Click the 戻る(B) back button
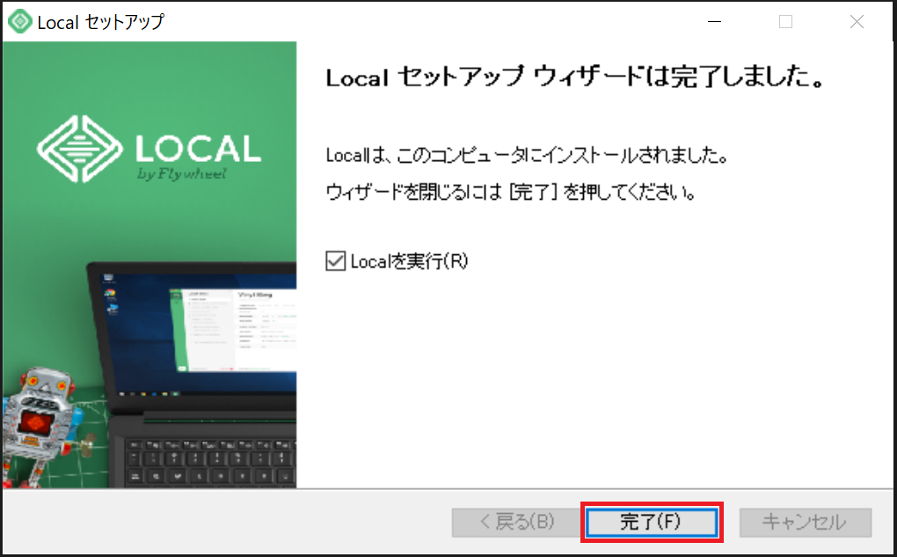 [516, 522]
